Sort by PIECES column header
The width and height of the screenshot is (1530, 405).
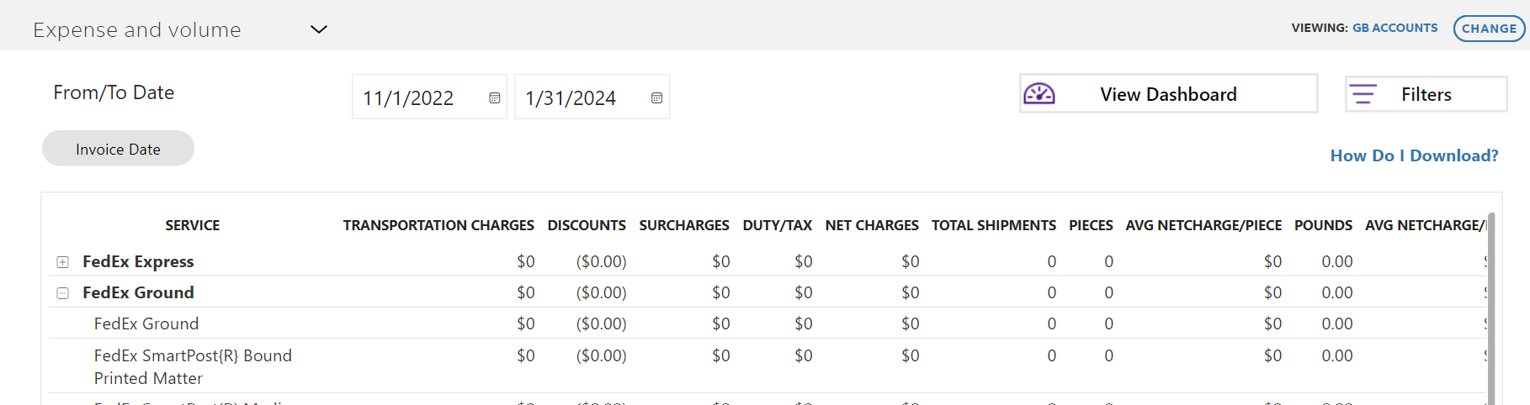pos(1091,225)
